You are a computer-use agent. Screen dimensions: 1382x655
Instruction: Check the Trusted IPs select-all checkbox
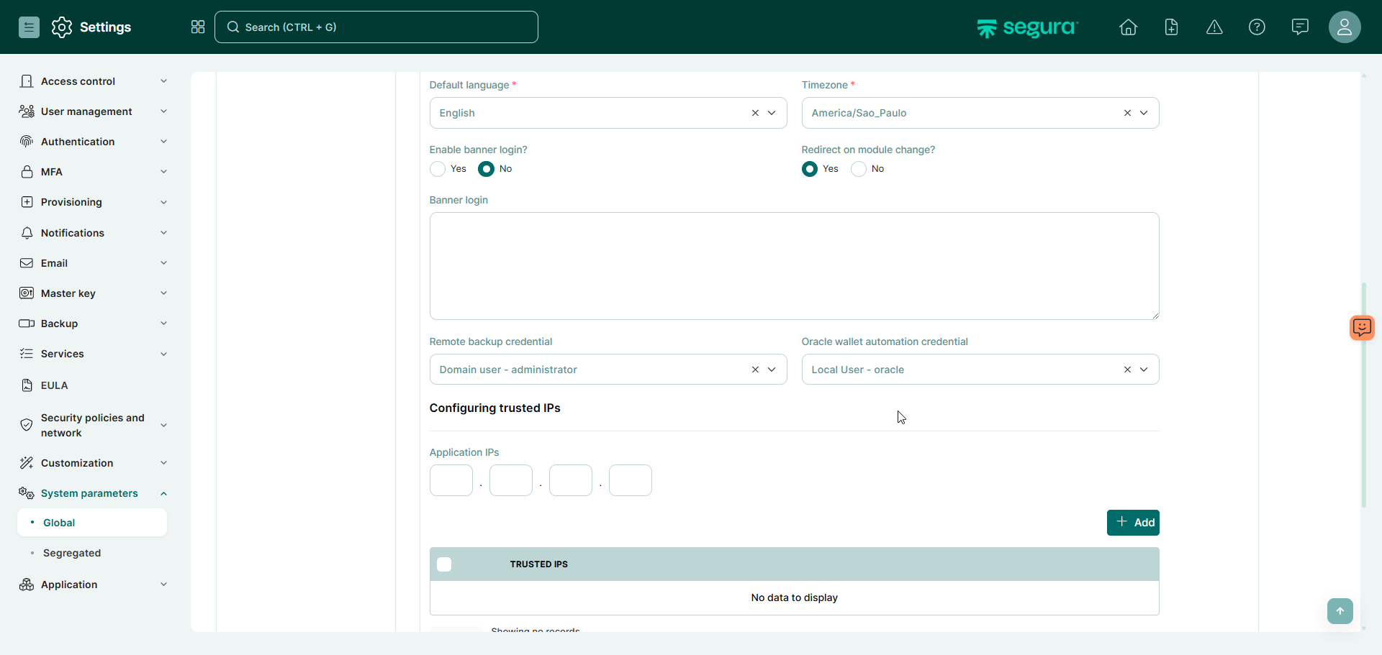click(444, 564)
